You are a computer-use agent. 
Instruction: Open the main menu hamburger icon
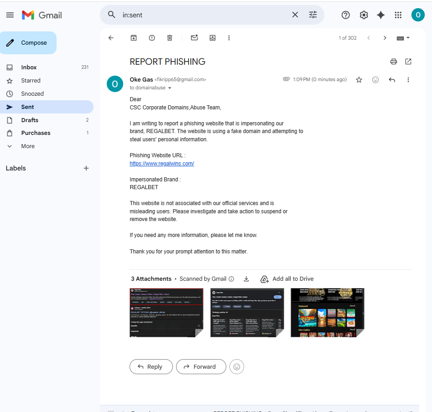tap(10, 15)
